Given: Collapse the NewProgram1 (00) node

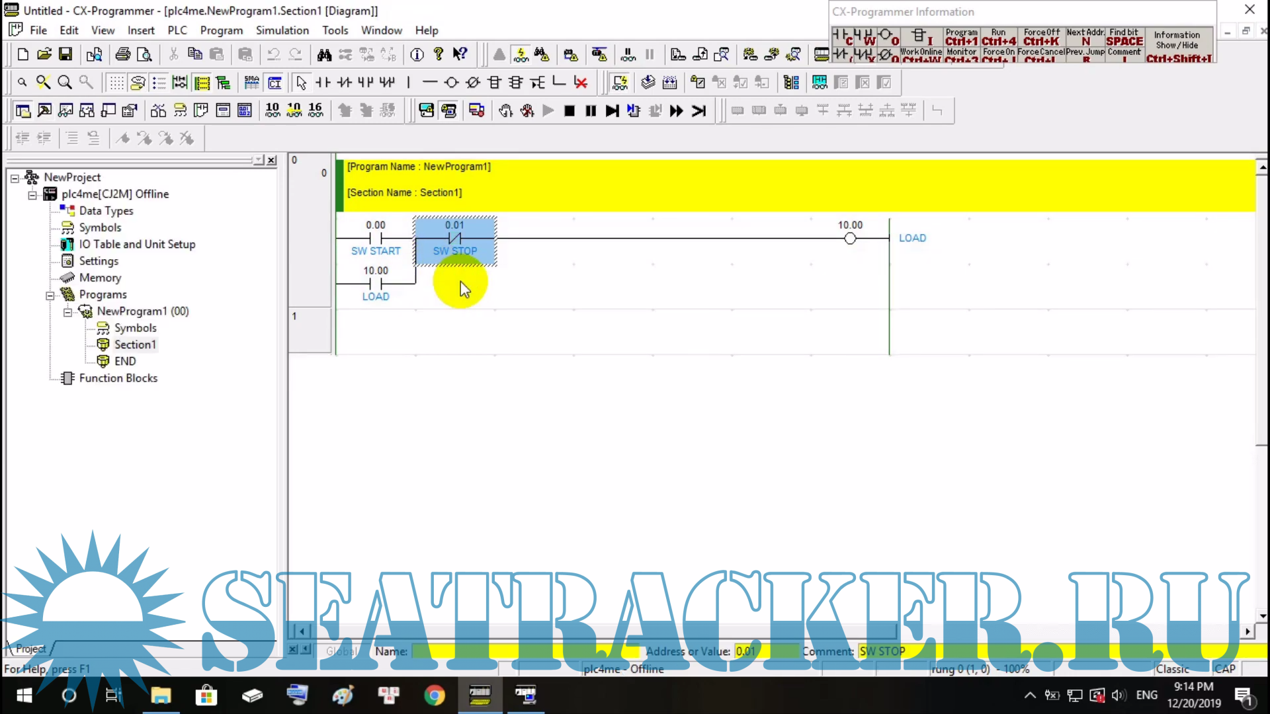Looking at the screenshot, I should coord(67,312).
